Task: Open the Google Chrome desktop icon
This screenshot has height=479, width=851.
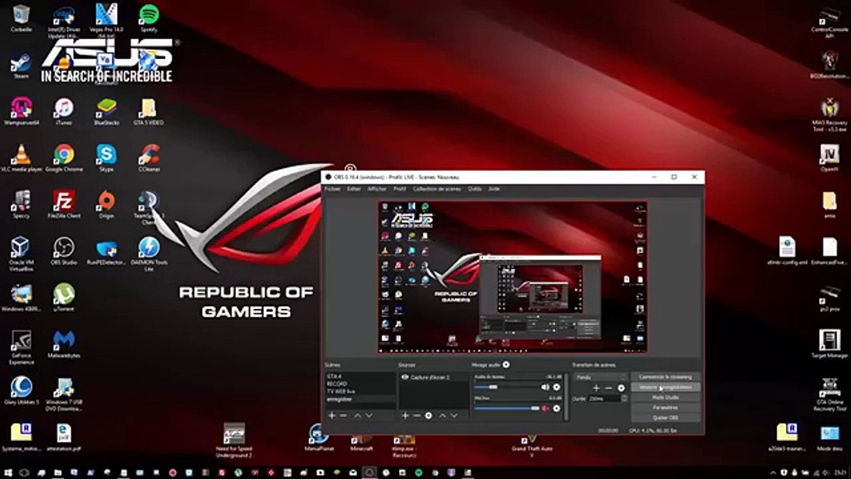Action: (x=64, y=158)
